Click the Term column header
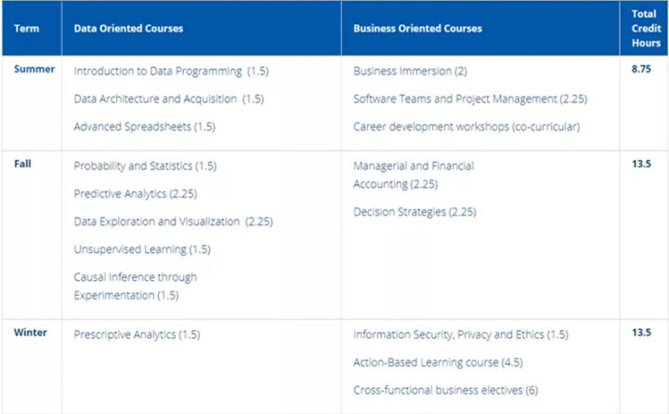This screenshot has height=414, width=669. pyautogui.click(x=26, y=29)
